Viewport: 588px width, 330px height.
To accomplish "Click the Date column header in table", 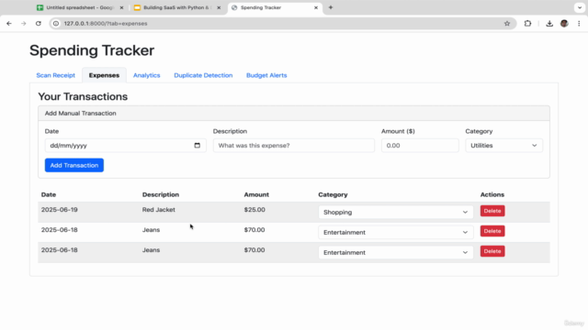I will [x=49, y=194].
